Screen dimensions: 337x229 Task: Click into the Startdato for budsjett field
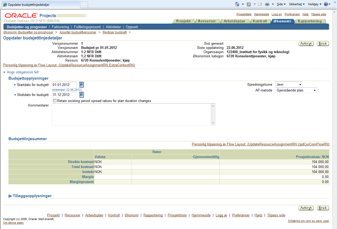coord(64,85)
